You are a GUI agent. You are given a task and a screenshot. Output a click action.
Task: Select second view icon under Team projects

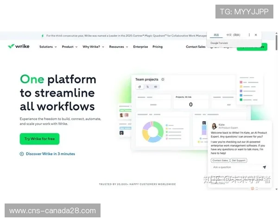pyautogui.click(x=148, y=86)
